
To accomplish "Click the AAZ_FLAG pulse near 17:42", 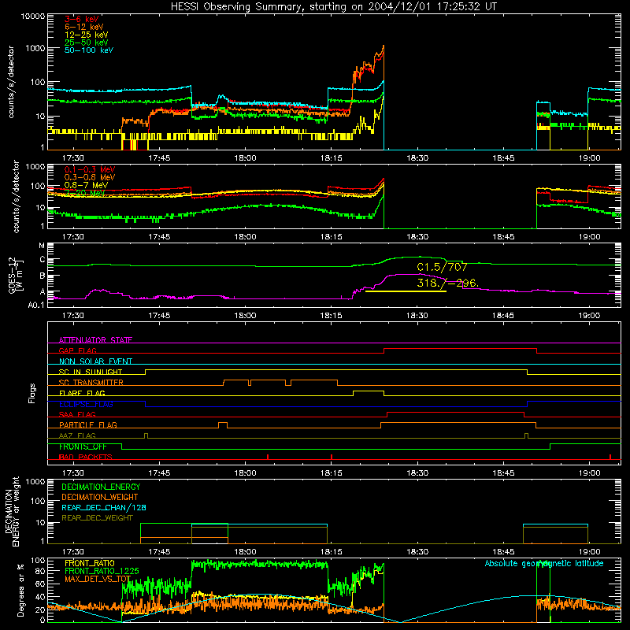I will (x=146, y=435).
